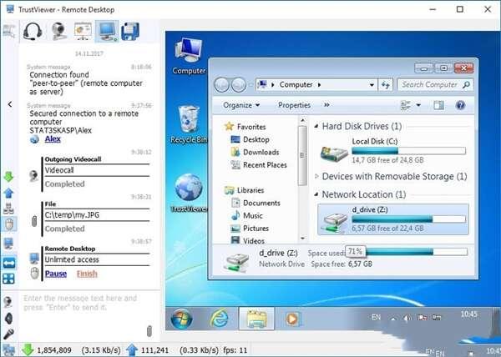501x357 pixels.
Task: Open Windows Explorer on remote taskbar
Action: pyautogui.click(x=256, y=319)
